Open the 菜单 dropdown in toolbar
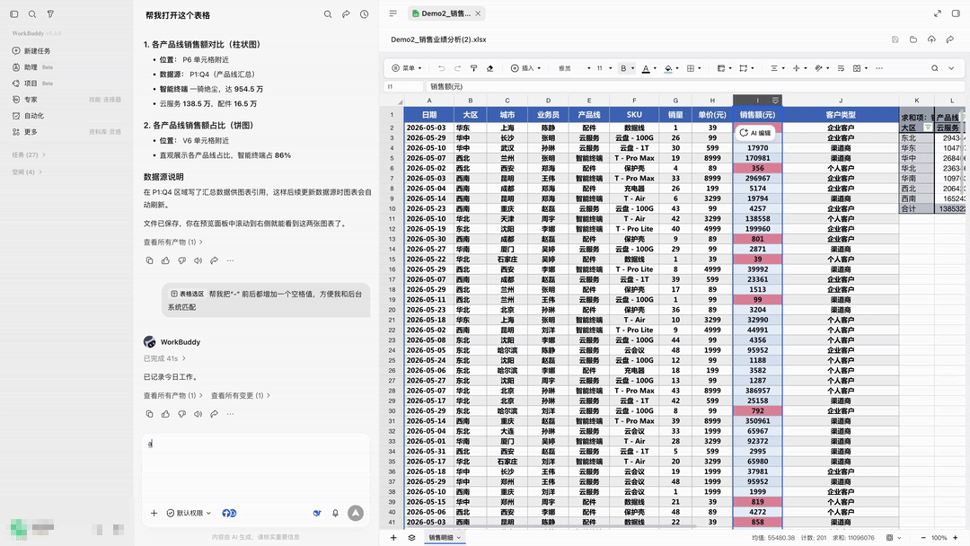The image size is (970, 546). (407, 68)
